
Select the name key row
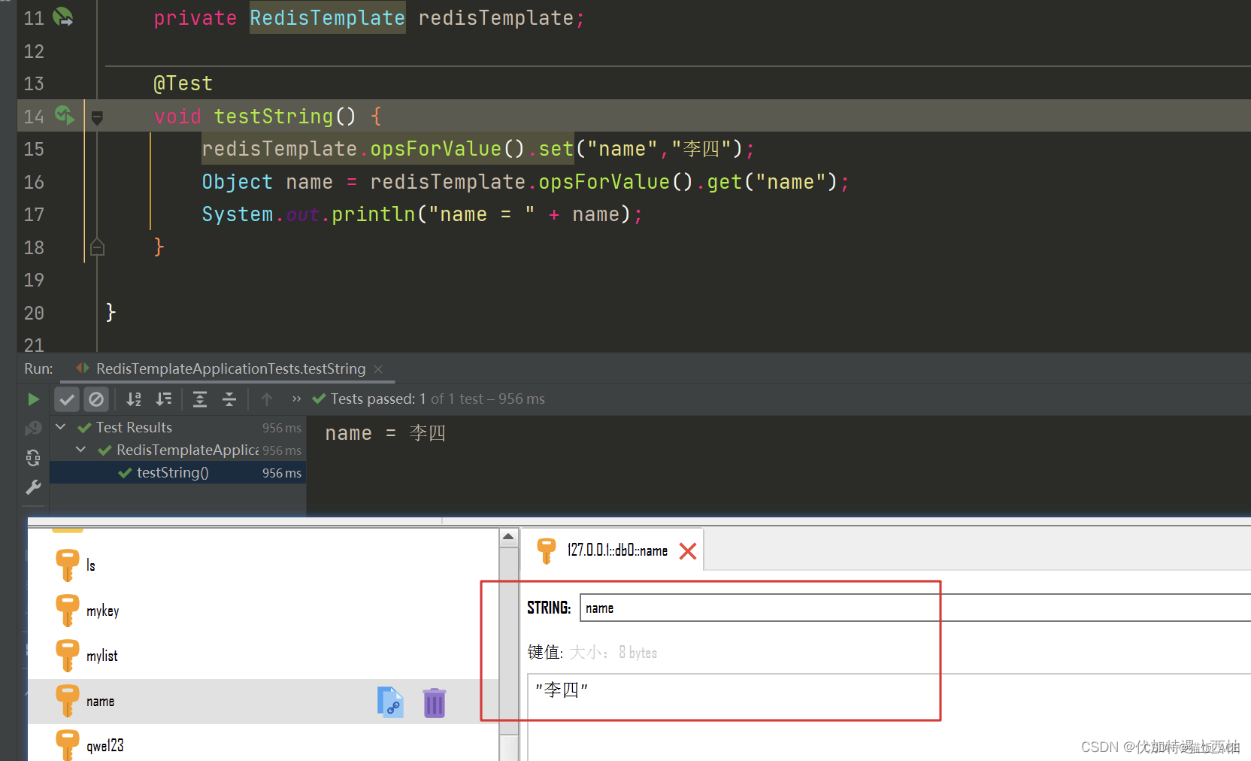pyautogui.click(x=263, y=702)
